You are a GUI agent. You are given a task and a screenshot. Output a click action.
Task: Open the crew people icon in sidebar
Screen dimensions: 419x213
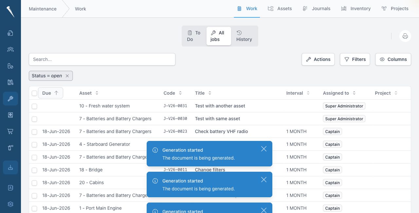tap(10, 49)
